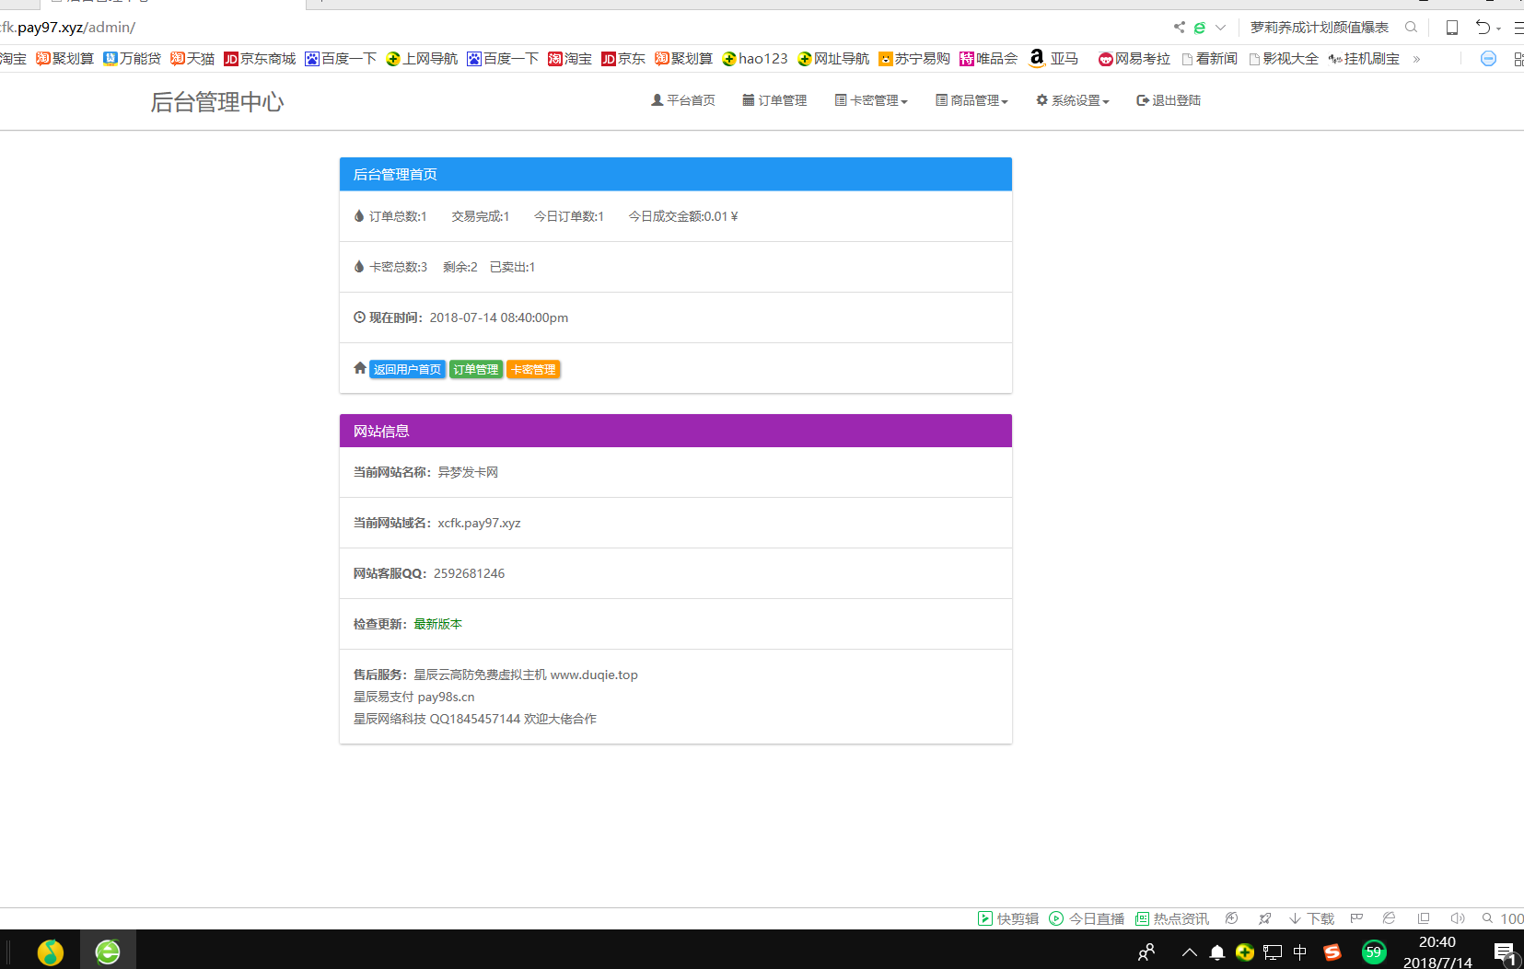Screen dimensions: 1524x969
Task: Expand the 卡密管理 dropdown menu
Action: point(869,100)
